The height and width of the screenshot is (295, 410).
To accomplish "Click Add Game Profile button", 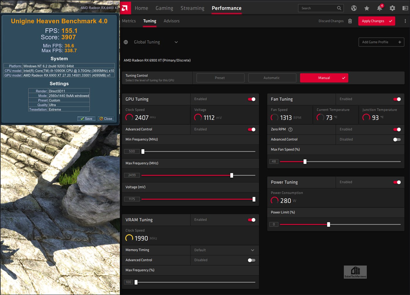I will [381, 42].
